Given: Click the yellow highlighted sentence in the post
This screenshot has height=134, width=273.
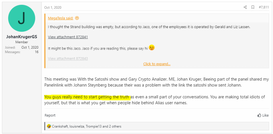Looking at the screenshot, I should click(x=87, y=97).
